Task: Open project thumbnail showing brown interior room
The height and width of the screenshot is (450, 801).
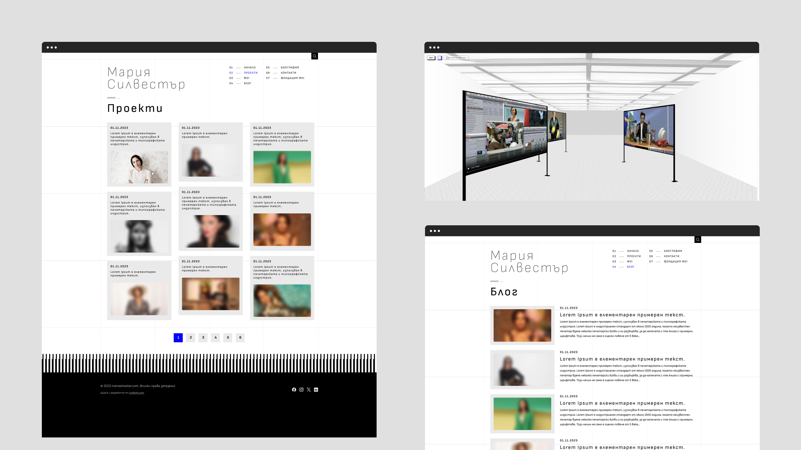Action: [x=210, y=294]
